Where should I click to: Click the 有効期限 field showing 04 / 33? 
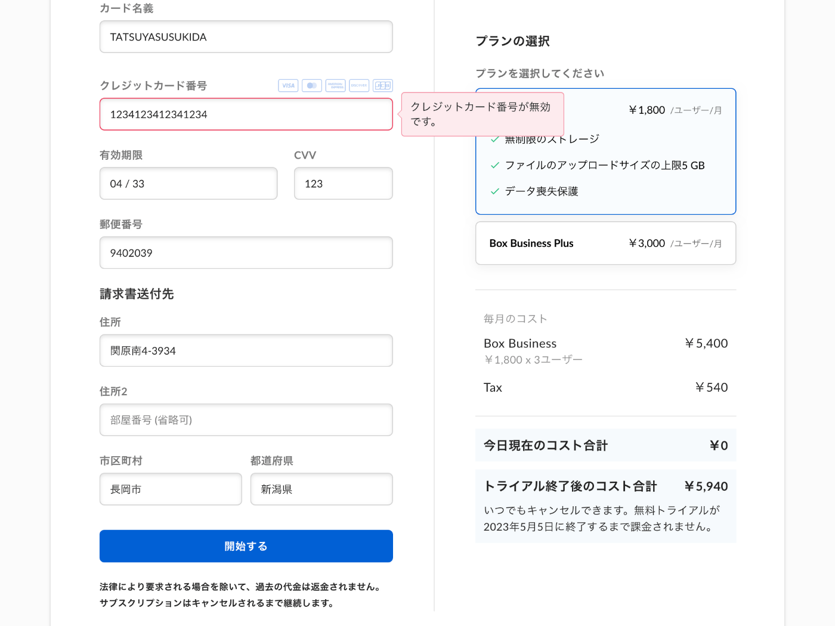(x=188, y=184)
